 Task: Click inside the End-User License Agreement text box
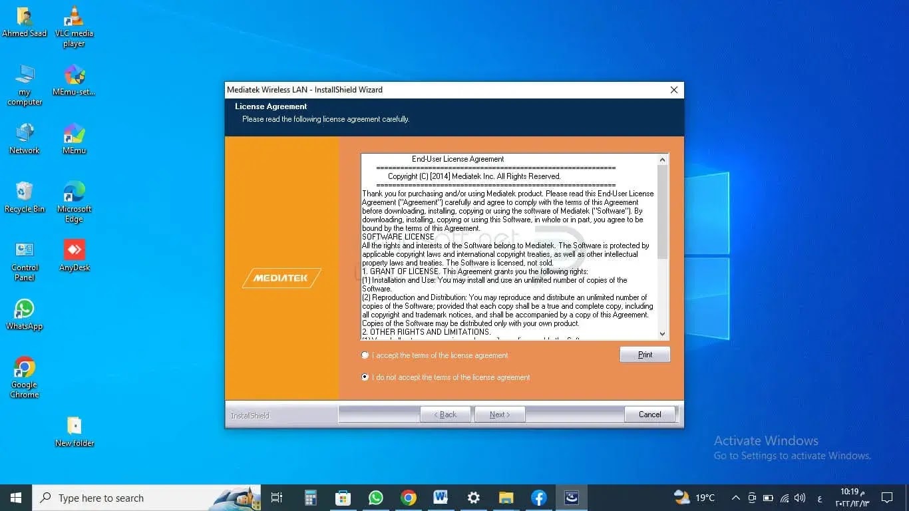[509, 247]
